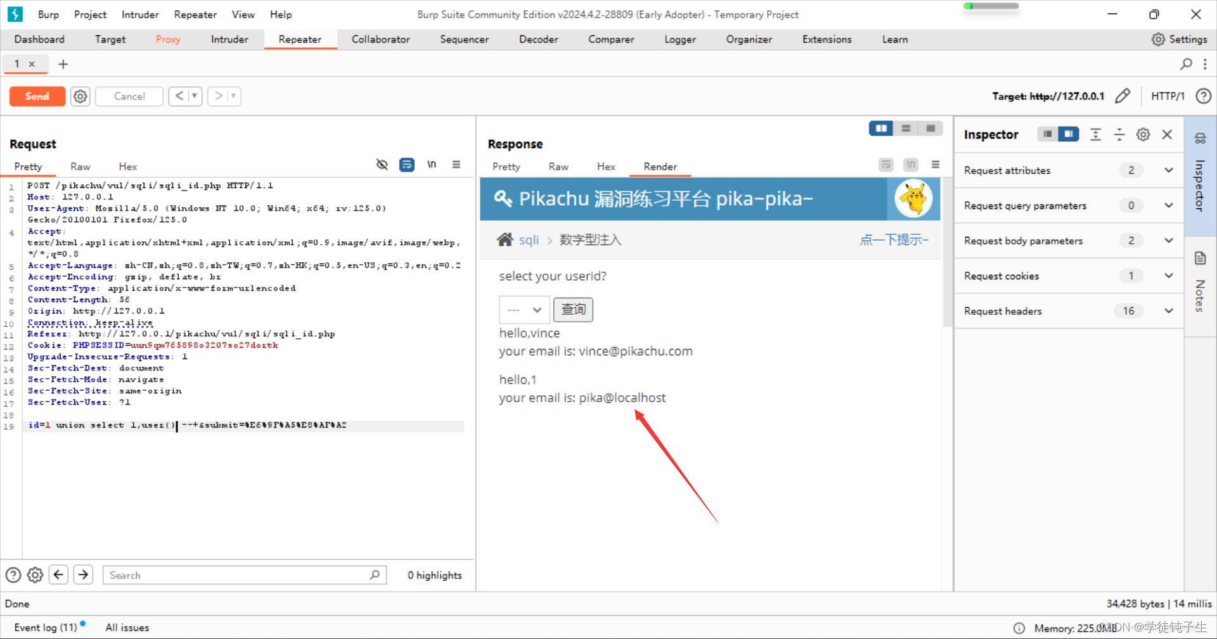Open Request panel hamburger menu

pos(456,165)
